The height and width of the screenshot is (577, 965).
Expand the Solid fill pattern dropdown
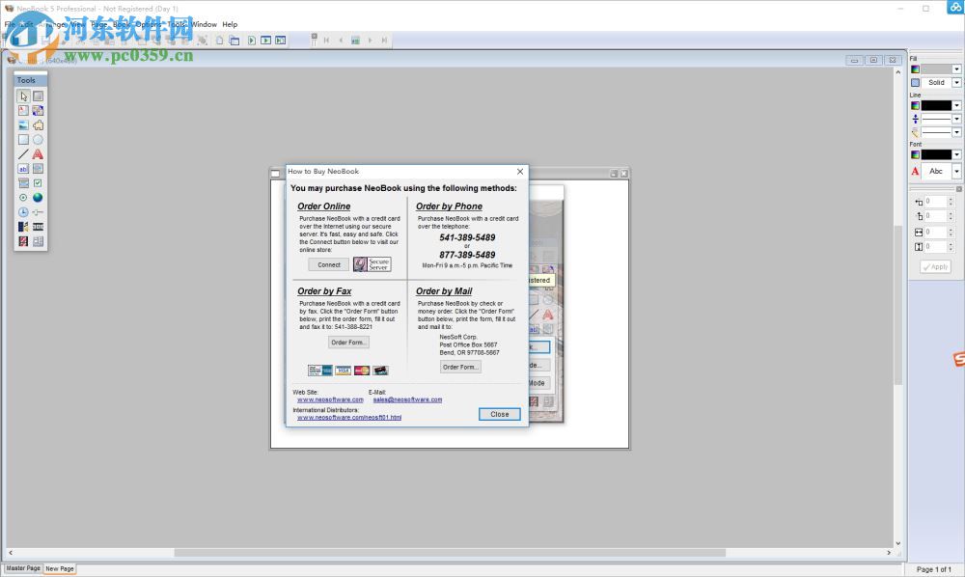click(957, 82)
